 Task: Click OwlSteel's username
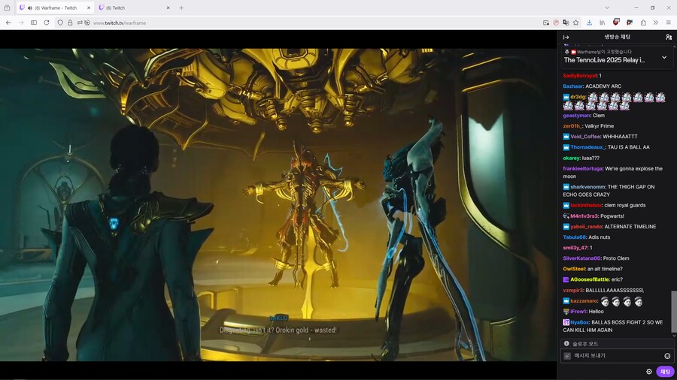coord(574,269)
